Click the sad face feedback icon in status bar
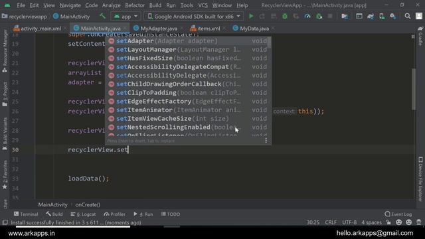Screen dimensions: 425x239 [409, 222]
